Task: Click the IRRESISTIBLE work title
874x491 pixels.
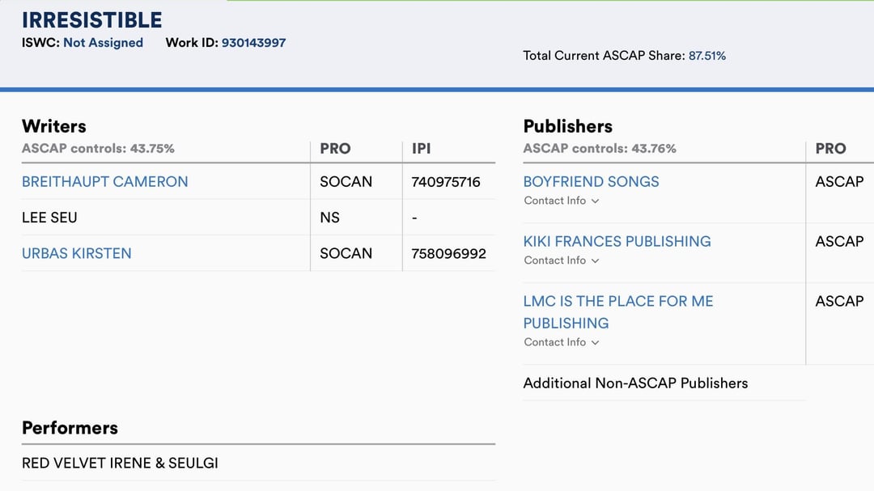Action: tap(92, 20)
